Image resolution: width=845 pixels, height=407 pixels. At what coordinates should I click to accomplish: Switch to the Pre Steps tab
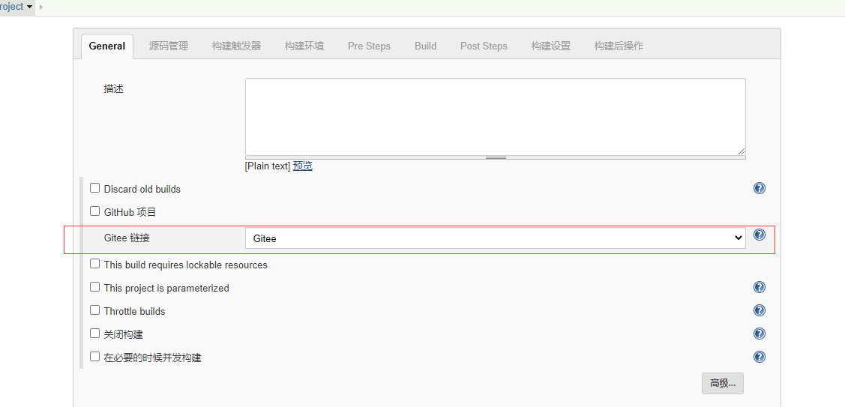click(369, 46)
